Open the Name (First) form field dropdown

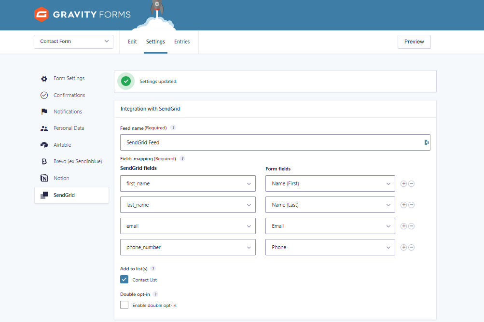tap(330, 184)
